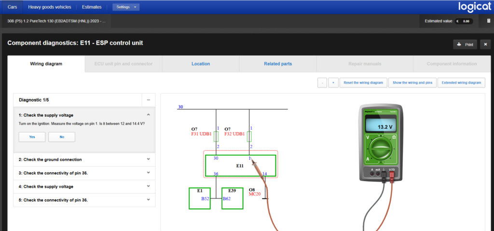Open the calculator icon at top right
Image resolution: width=494 pixels, height=231 pixels.
[x=489, y=21]
